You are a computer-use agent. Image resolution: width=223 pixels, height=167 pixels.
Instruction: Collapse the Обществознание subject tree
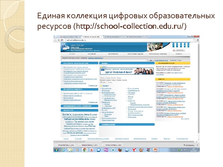[101, 112]
